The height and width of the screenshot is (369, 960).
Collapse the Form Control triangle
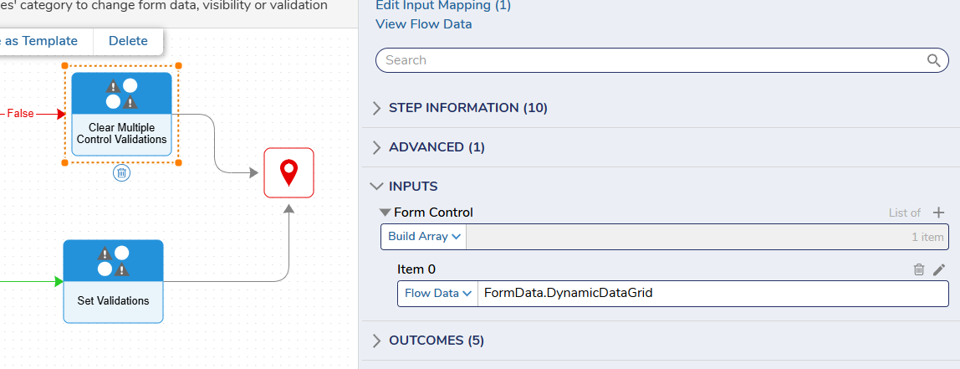click(386, 213)
